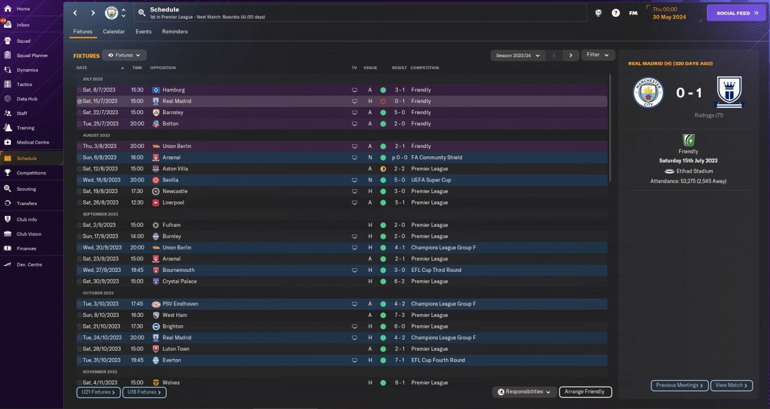Select the PSV Eindhoven fixture row
Image resolution: width=770 pixels, height=409 pixels.
pos(341,304)
